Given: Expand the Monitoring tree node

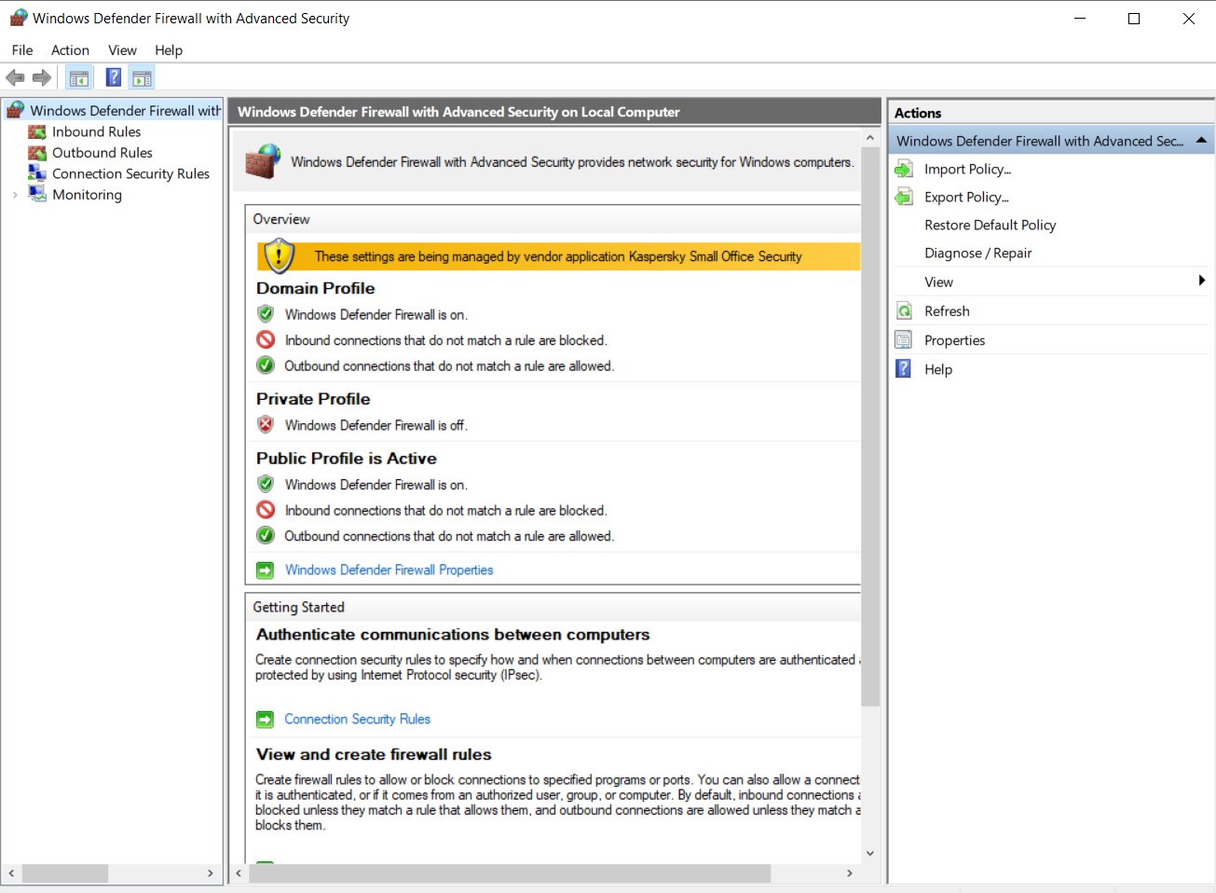Looking at the screenshot, I should (15, 195).
